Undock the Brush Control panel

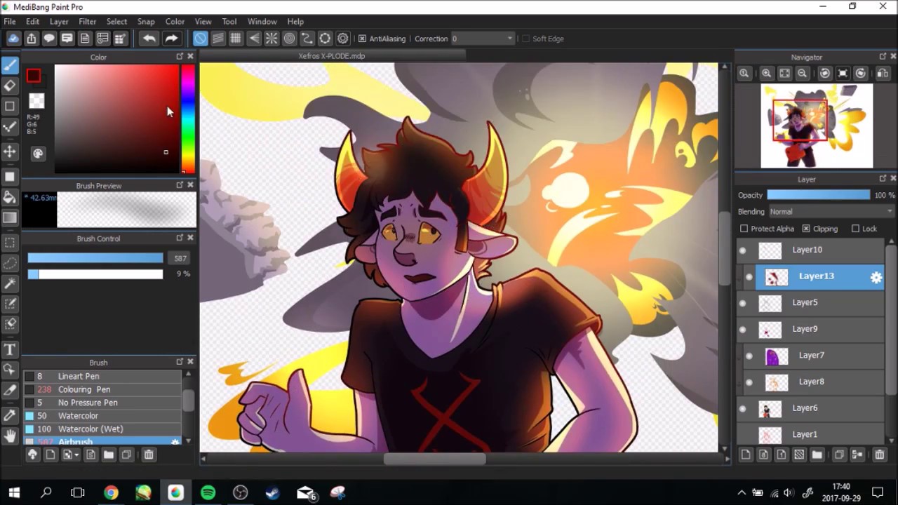point(180,238)
